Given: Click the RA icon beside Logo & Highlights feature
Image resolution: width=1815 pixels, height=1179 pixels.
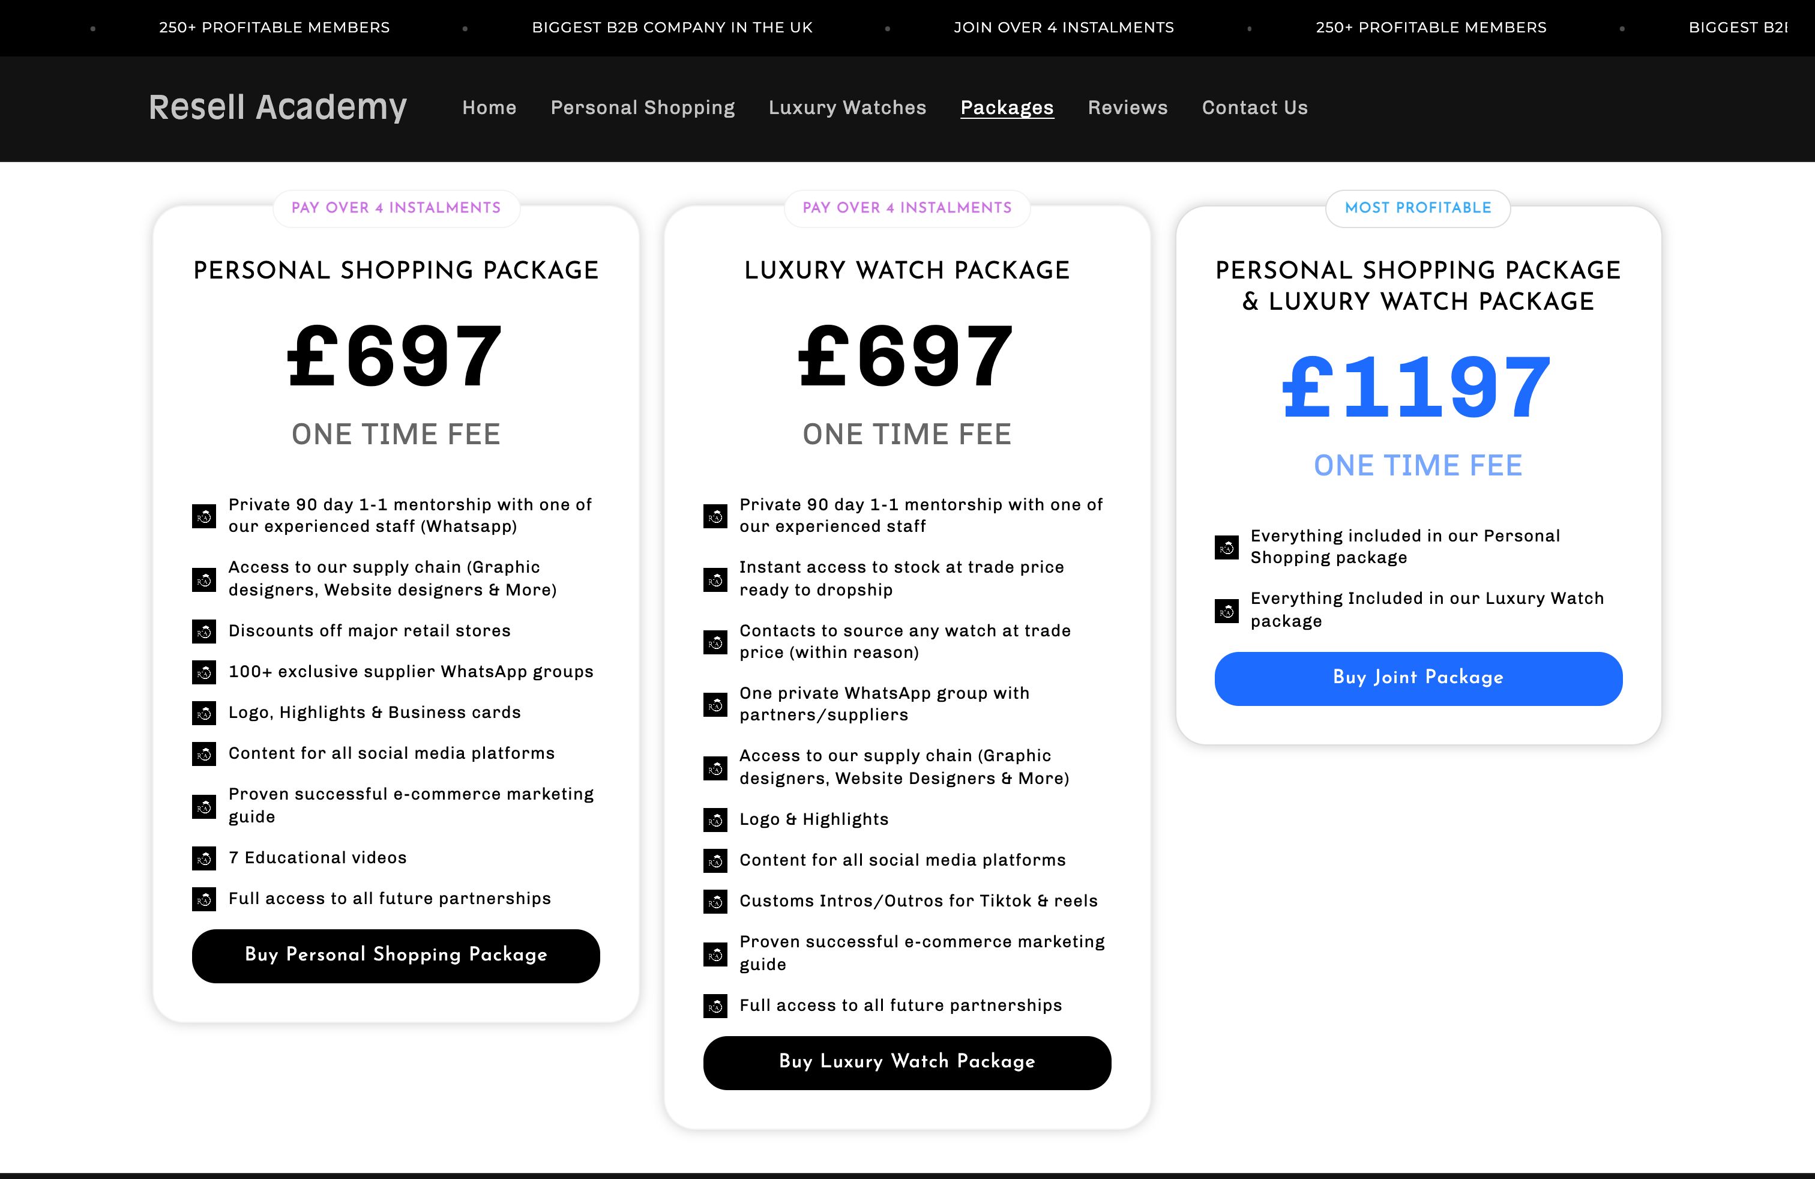Looking at the screenshot, I should (x=715, y=821).
